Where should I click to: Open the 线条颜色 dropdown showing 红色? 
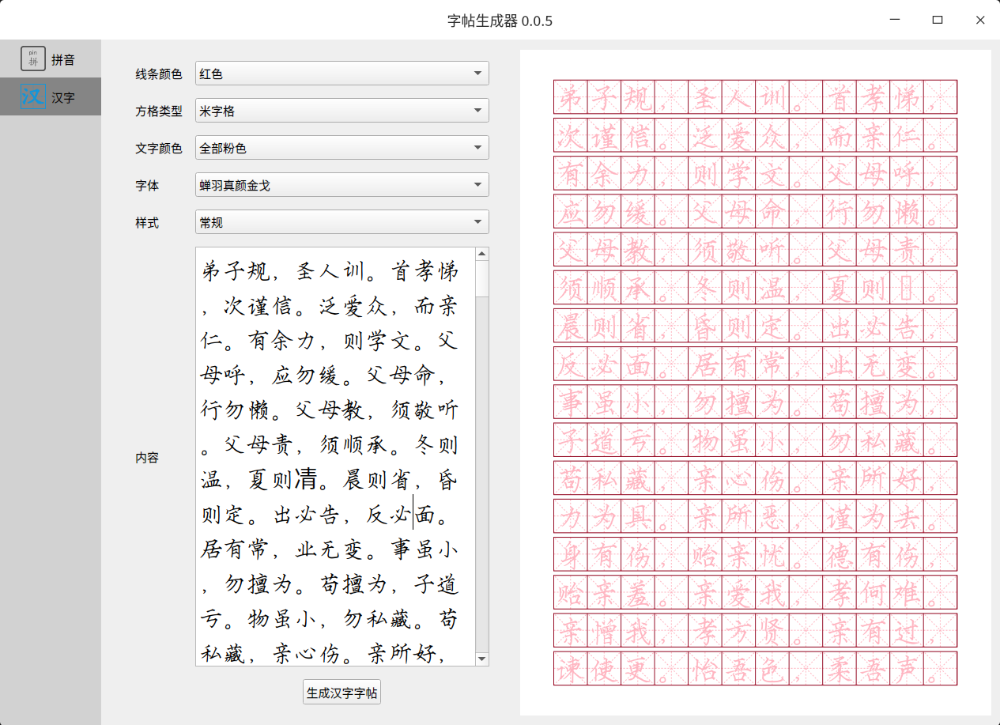click(342, 73)
